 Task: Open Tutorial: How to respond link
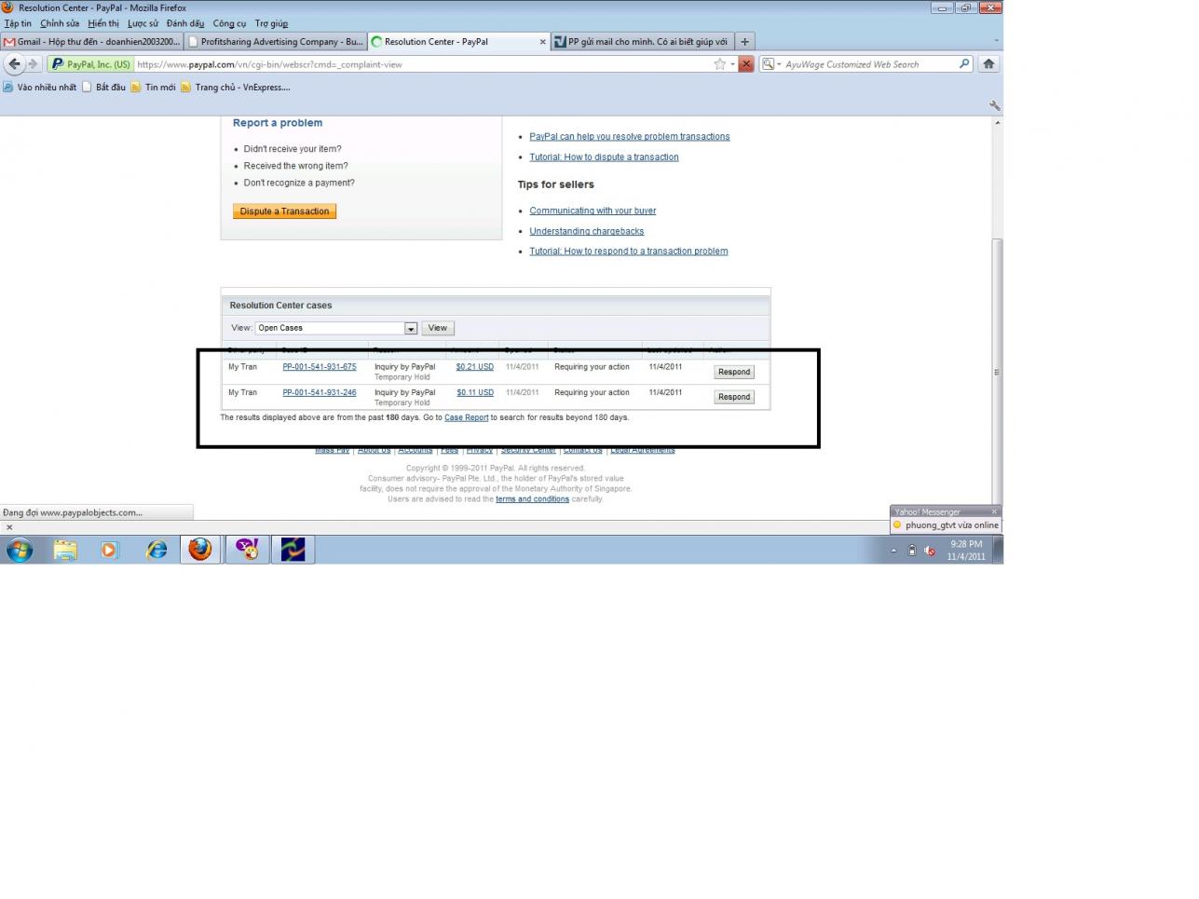click(x=629, y=252)
